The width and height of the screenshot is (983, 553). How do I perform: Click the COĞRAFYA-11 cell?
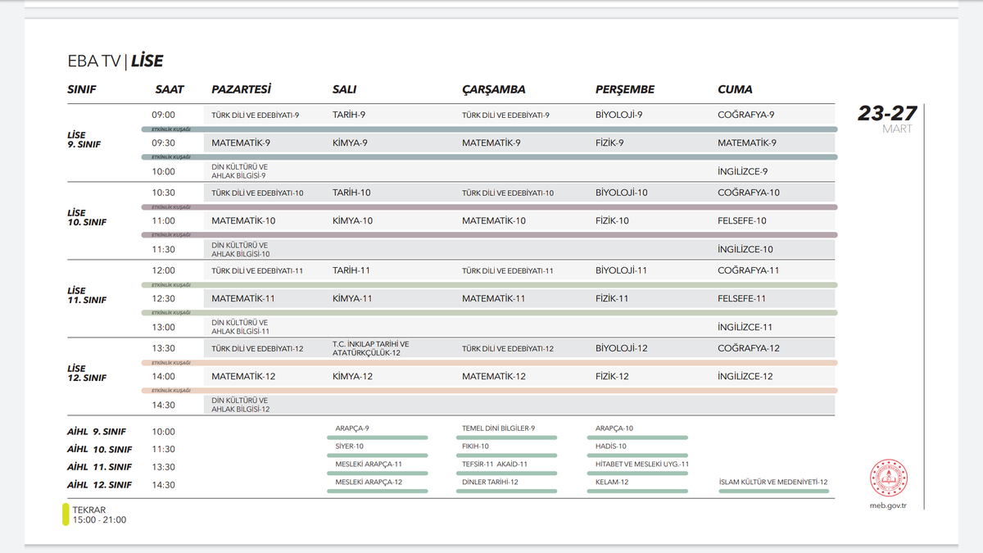[x=749, y=270]
